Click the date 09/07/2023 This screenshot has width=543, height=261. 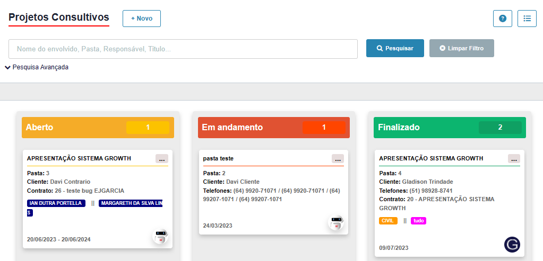pyautogui.click(x=394, y=248)
